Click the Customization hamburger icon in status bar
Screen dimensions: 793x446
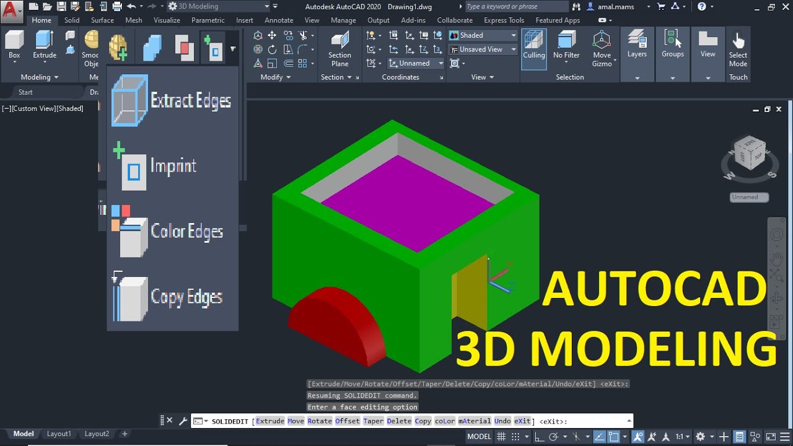pos(786,437)
